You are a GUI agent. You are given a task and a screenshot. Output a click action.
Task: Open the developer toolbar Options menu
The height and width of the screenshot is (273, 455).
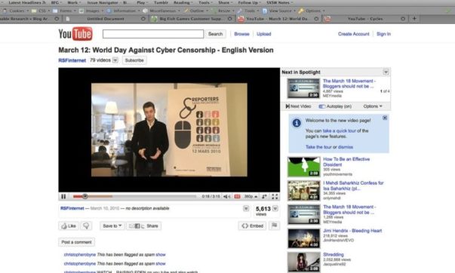(x=312, y=11)
